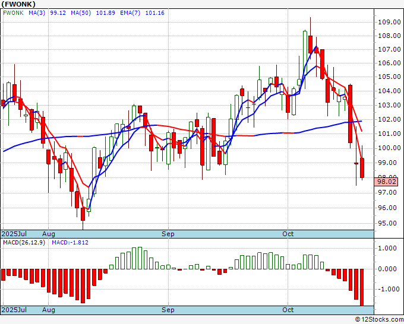Click the 100.00 price axis label
The image size is (404, 324).
389,148
